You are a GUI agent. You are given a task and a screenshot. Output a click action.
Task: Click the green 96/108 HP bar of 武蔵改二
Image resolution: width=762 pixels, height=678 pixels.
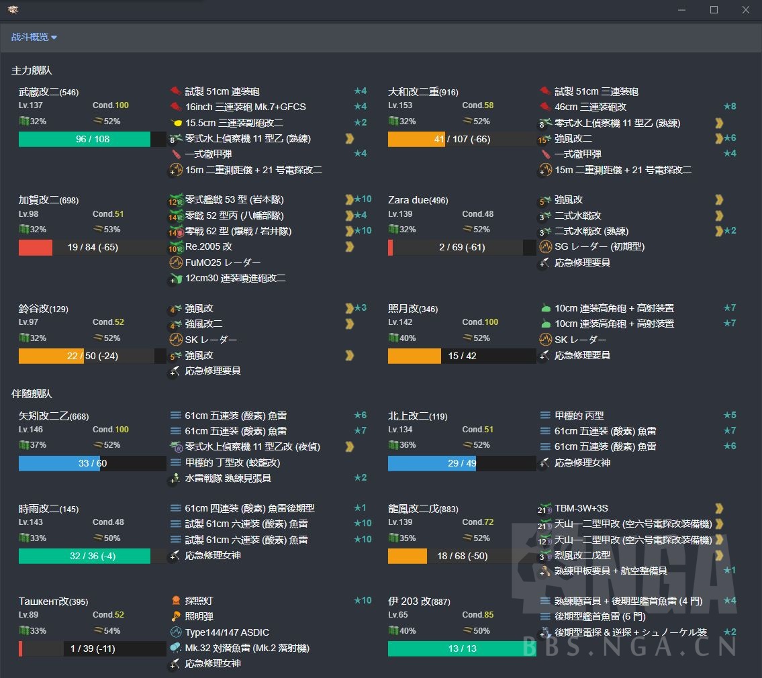pyautogui.click(x=84, y=139)
